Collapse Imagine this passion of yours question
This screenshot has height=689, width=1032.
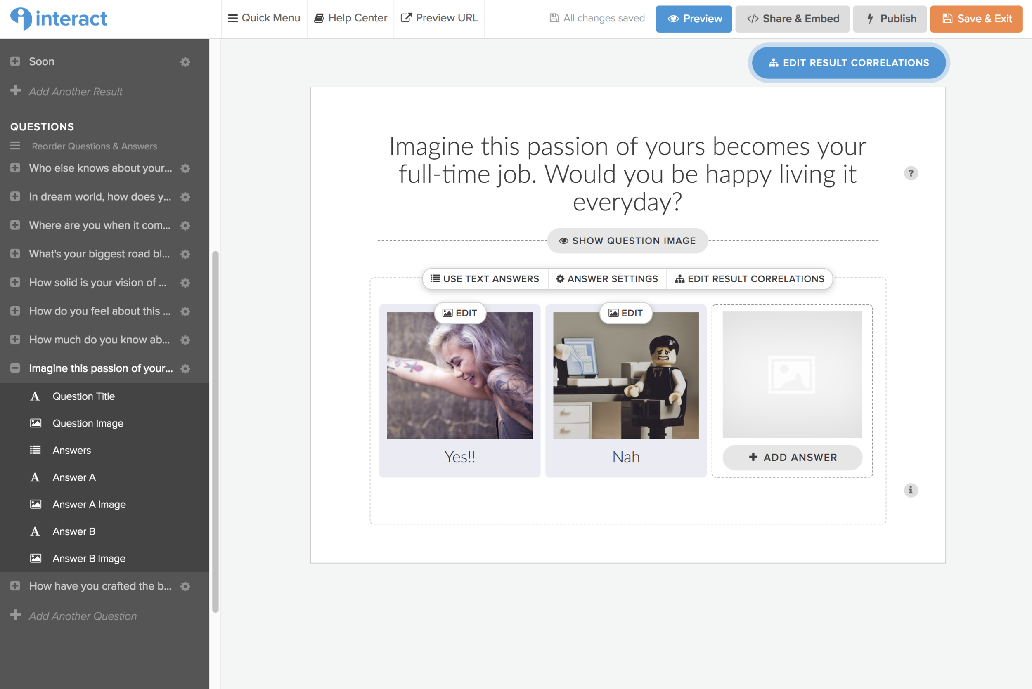(x=15, y=368)
